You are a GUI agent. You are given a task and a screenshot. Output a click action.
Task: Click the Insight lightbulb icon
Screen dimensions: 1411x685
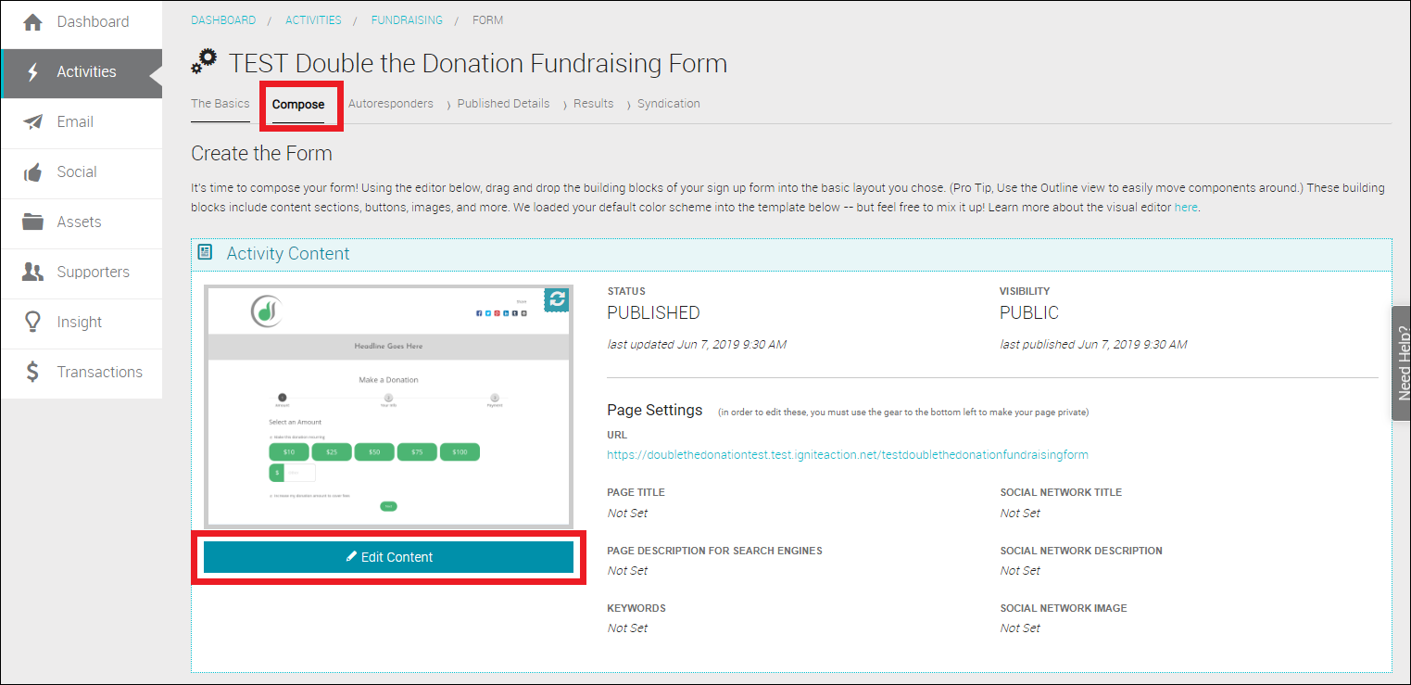[32, 322]
